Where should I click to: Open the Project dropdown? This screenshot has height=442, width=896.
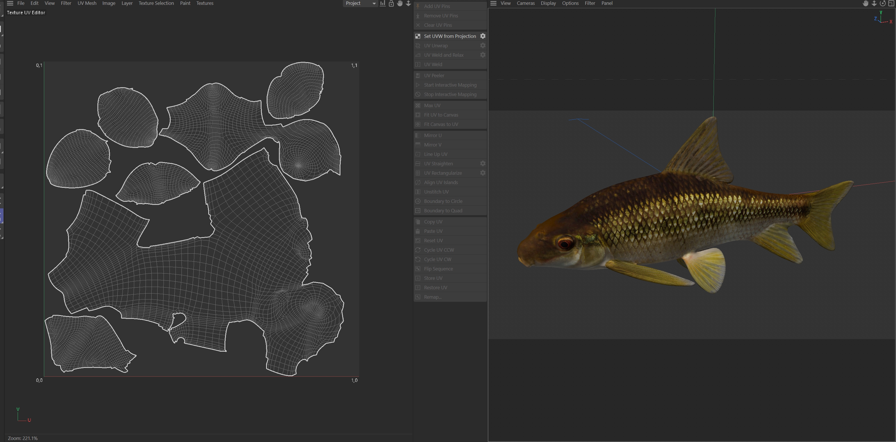coord(360,3)
